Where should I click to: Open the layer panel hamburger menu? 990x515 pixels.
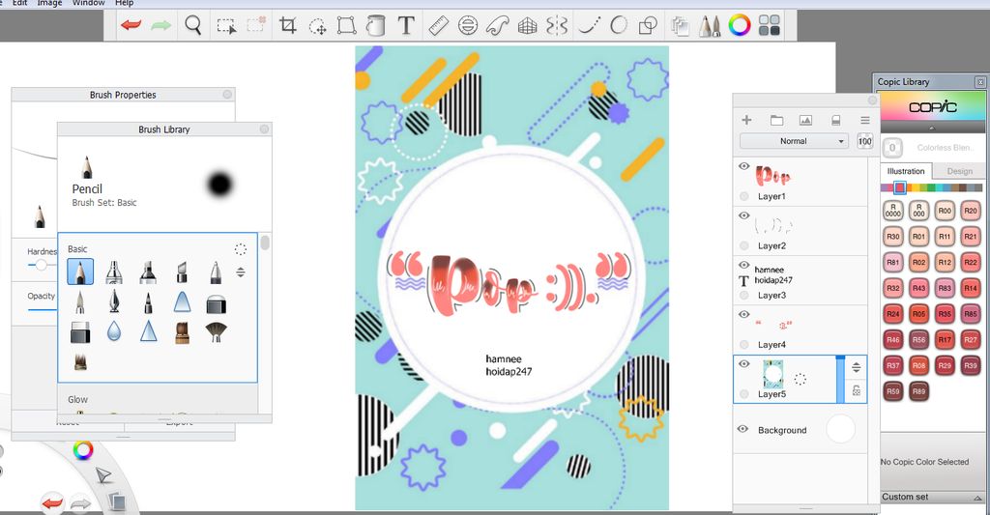pos(865,120)
